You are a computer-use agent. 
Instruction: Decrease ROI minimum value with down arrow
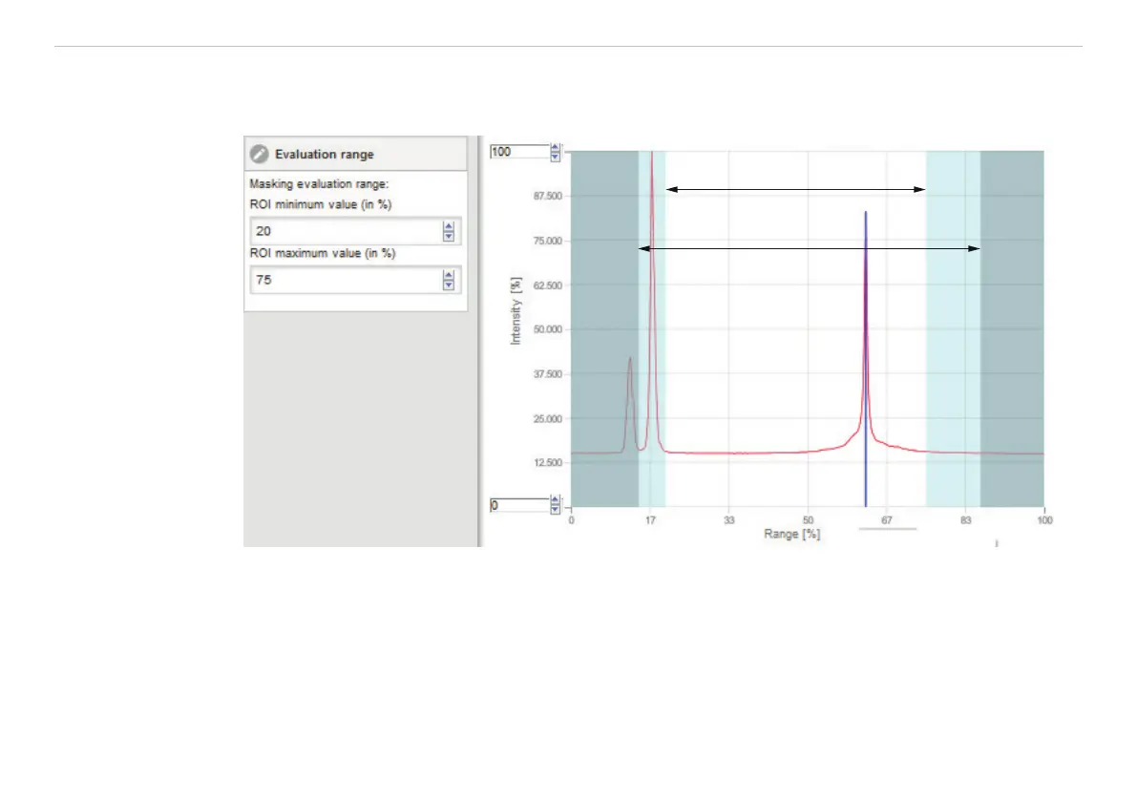click(448, 237)
